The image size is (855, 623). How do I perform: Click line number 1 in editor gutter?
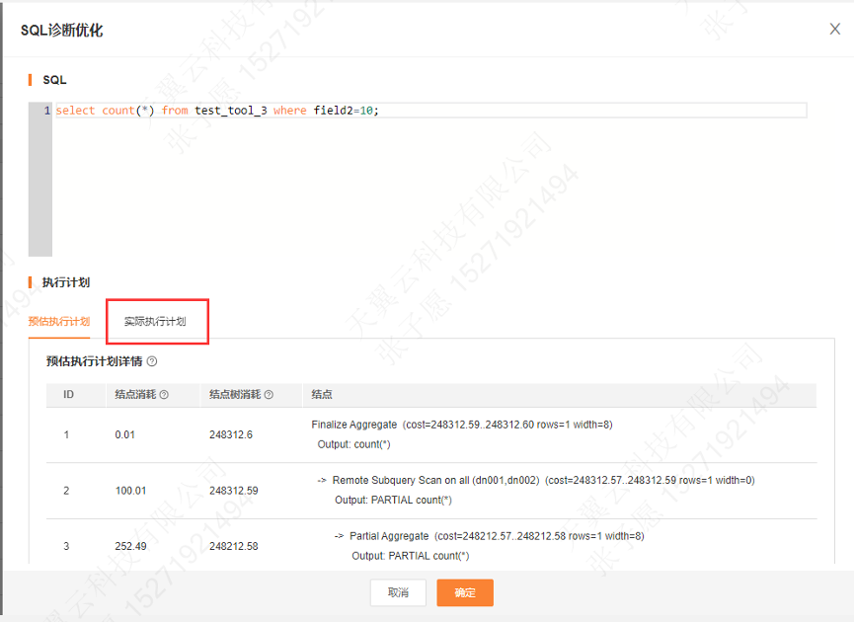46,111
